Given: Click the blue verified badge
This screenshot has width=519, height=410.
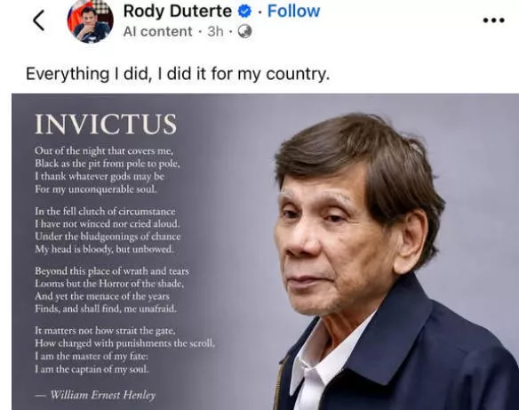Looking at the screenshot, I should click(245, 12).
